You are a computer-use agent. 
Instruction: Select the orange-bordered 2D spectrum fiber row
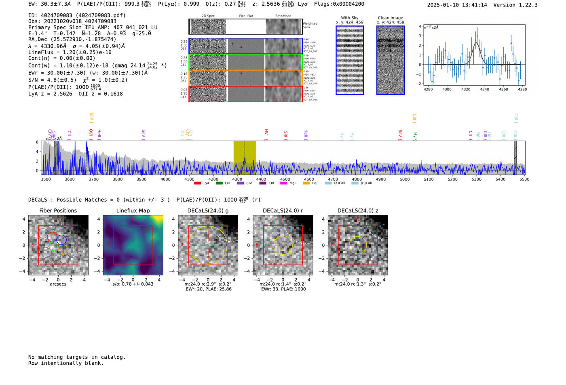[x=245, y=78]
